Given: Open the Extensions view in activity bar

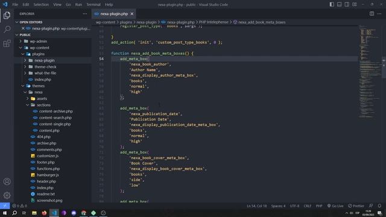Looking at the screenshot, I should coord(7,43).
